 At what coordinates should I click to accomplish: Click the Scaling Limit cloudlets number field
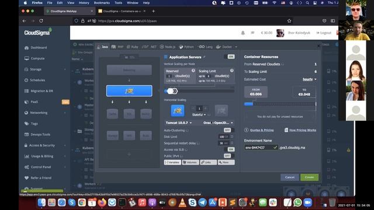point(209,76)
